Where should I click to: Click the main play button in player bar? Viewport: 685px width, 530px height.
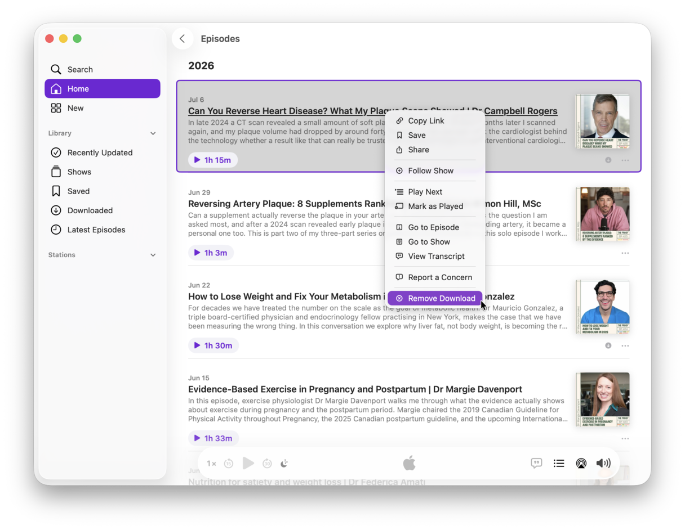click(248, 464)
